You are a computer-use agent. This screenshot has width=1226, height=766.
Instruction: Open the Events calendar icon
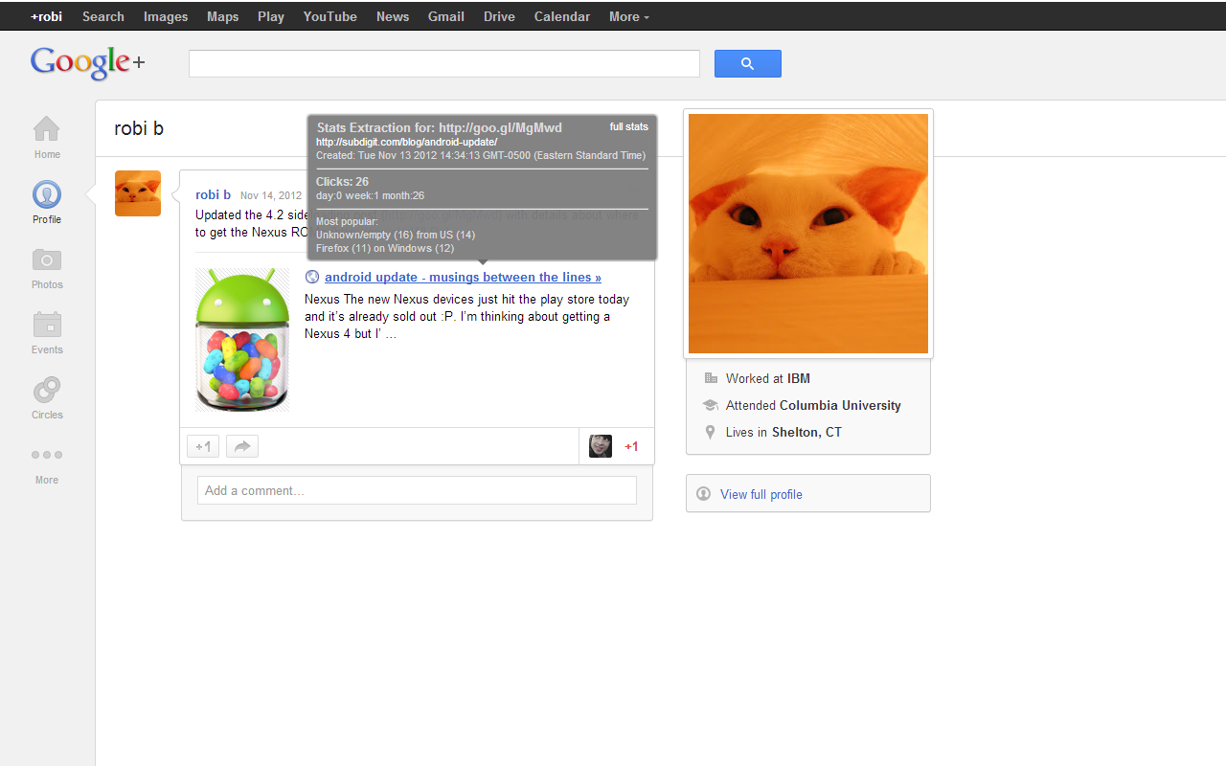click(x=46, y=325)
